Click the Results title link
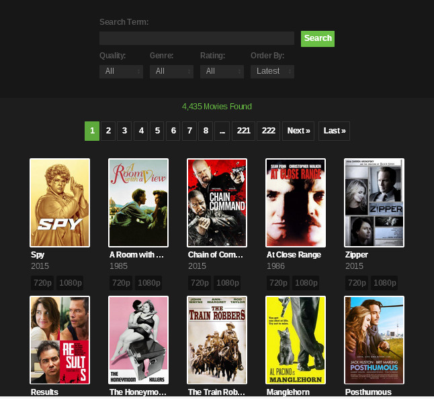The width and height of the screenshot is (434, 399). tap(44, 392)
